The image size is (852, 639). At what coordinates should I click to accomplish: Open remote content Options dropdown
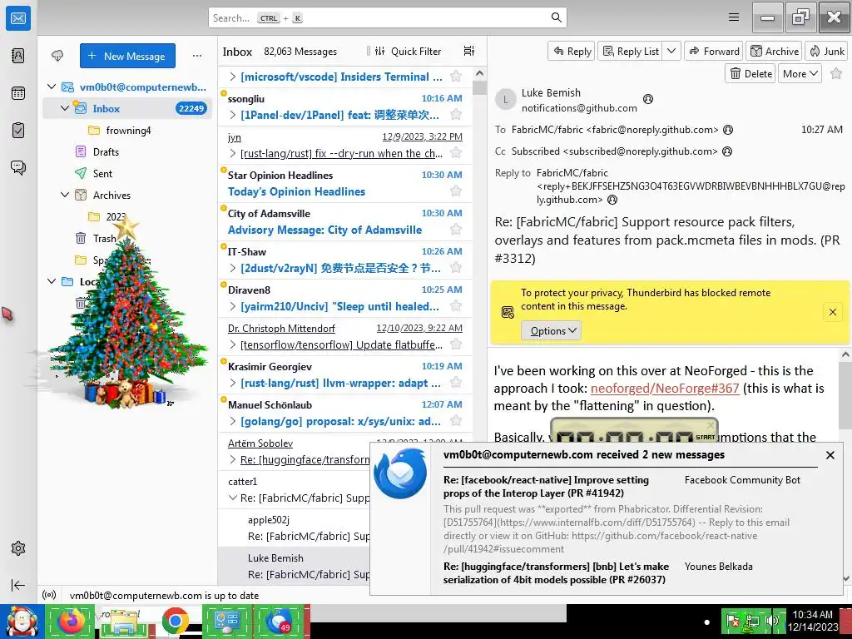[x=551, y=330]
